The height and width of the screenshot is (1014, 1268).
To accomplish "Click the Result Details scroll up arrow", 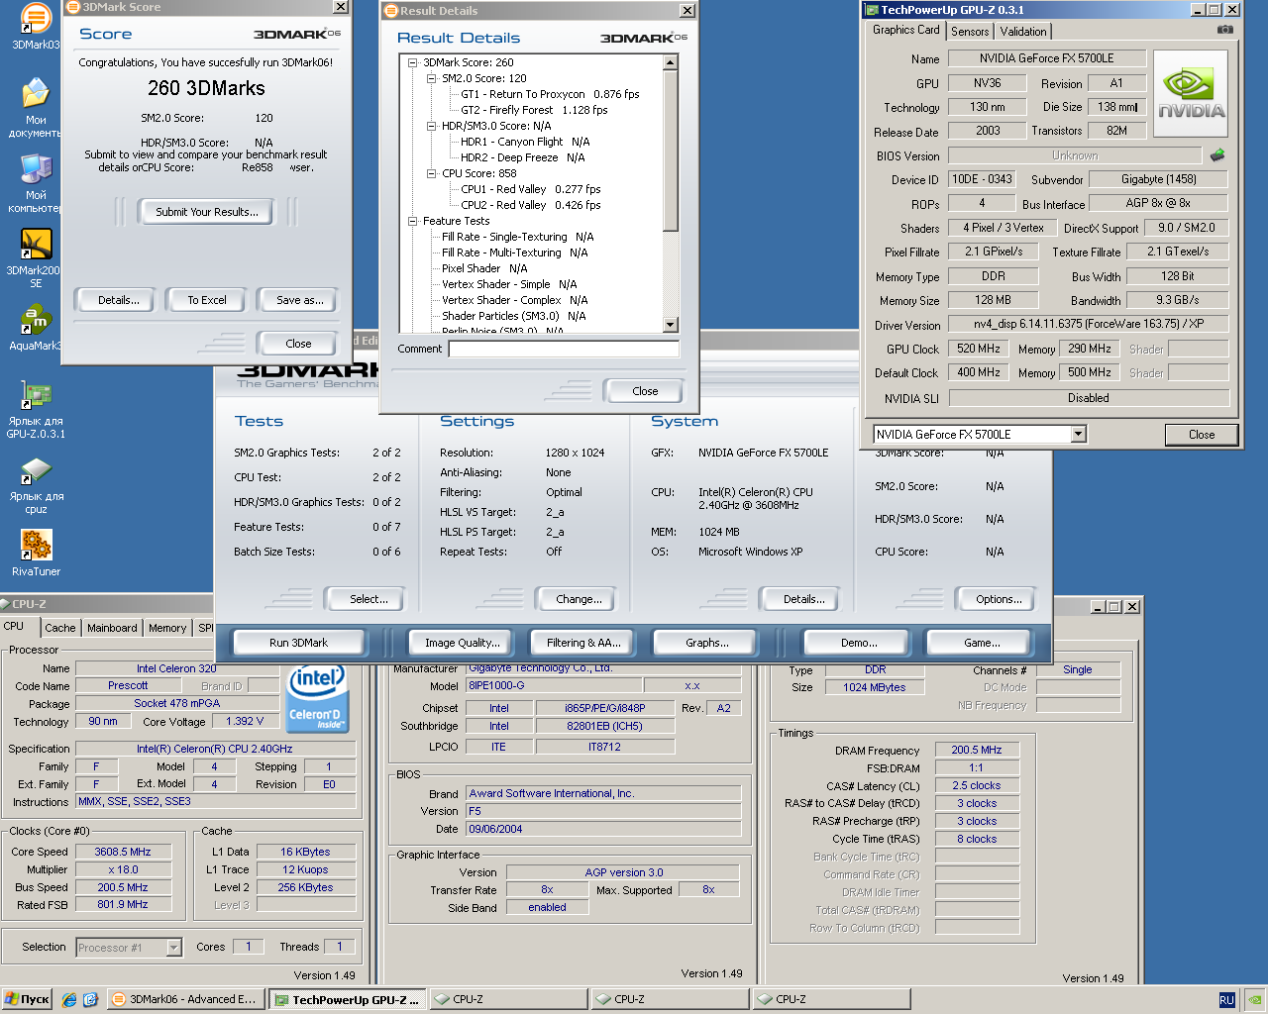I will coord(671,62).
